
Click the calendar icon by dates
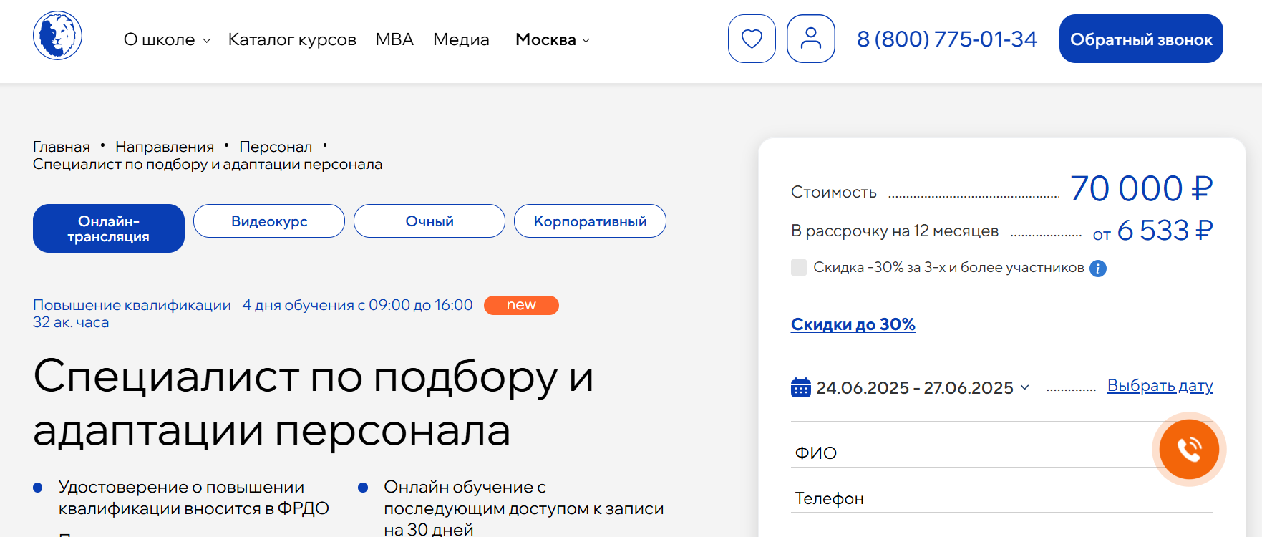tap(800, 387)
